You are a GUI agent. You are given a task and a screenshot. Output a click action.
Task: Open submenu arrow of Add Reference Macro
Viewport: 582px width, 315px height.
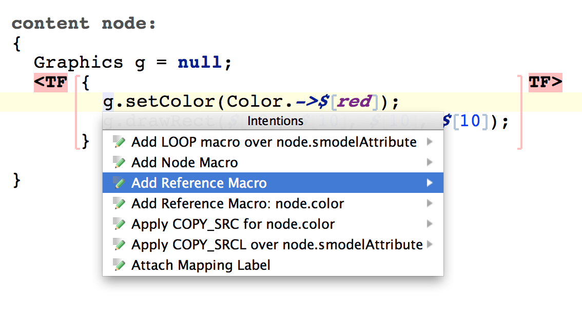(x=430, y=183)
